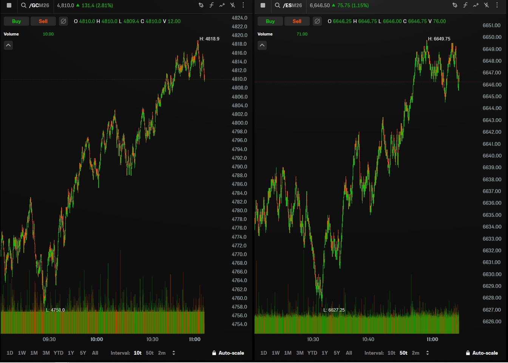Open symbol search on the /GCM26 chart
This screenshot has width=508, height=363.
[x=23, y=5]
